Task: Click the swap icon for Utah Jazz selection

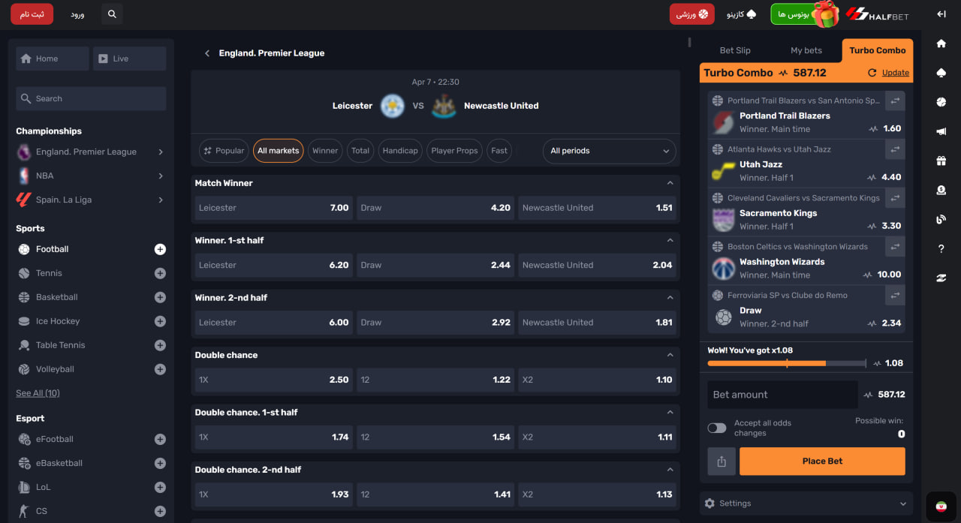Action: click(895, 149)
